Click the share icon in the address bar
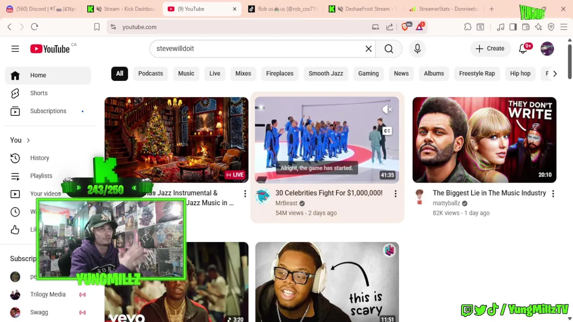The height and width of the screenshot is (322, 573). (x=390, y=27)
